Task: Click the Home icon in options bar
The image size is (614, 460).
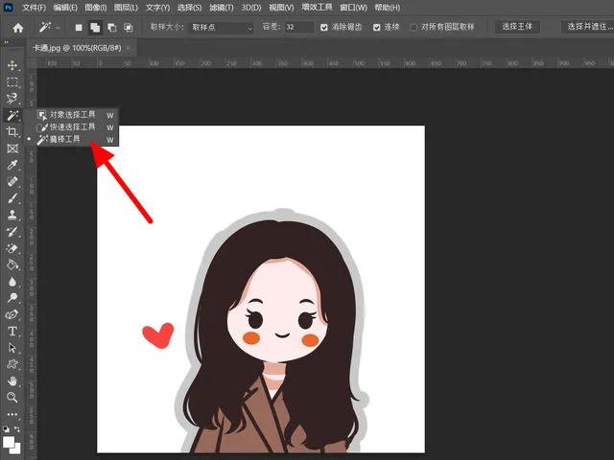Action: (x=17, y=28)
